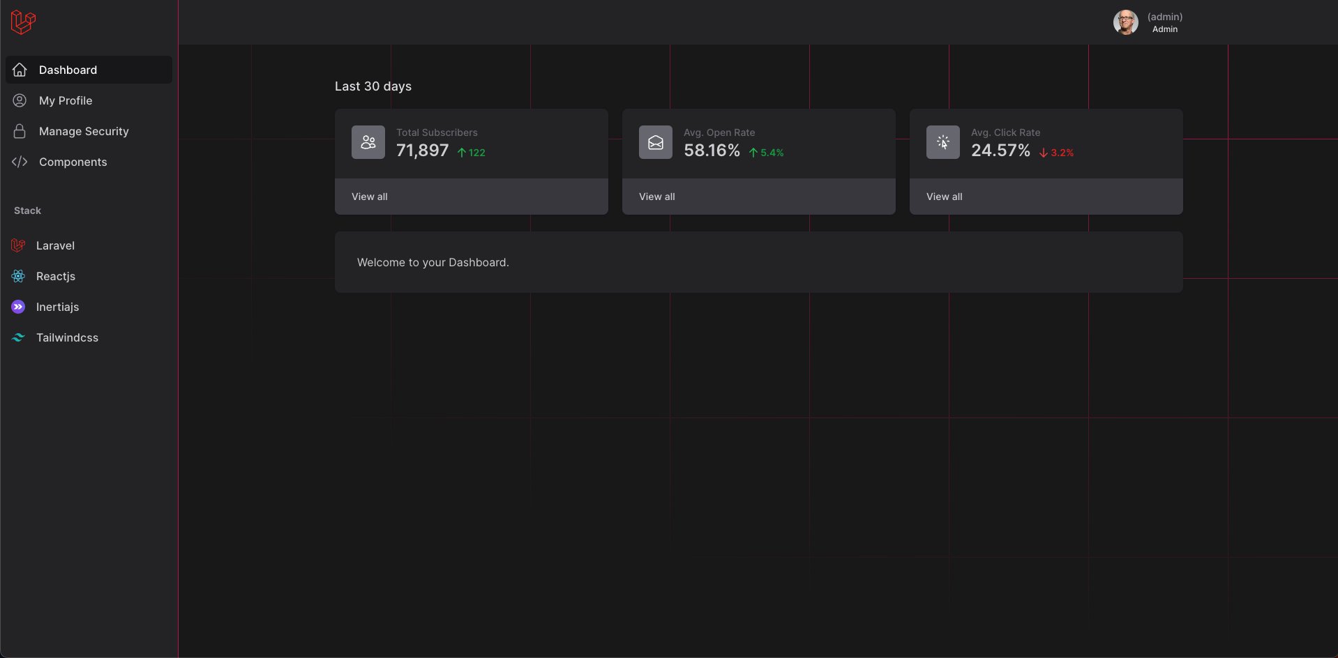Click the Components code brackets icon
Viewport: 1338px width, 658px height.
point(20,162)
